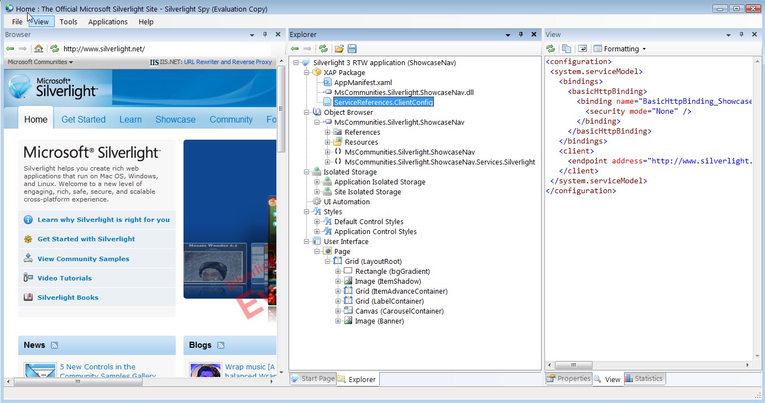Image resolution: width=765 pixels, height=403 pixels.
Task: Expand the Rectangle (bgGradient) node
Action: pyautogui.click(x=338, y=271)
